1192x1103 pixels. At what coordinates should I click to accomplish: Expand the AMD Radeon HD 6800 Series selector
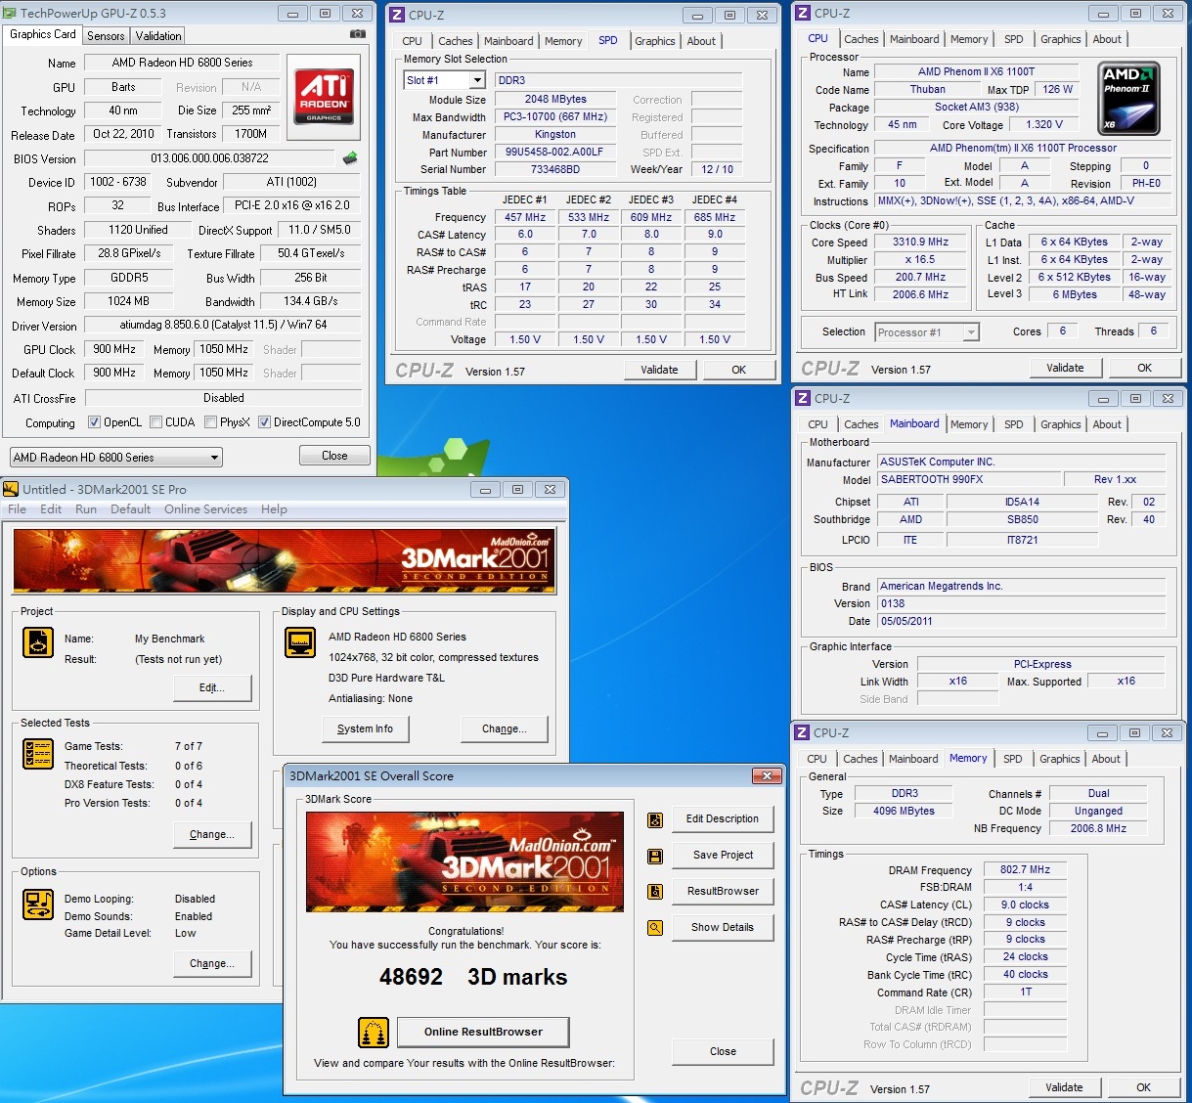[214, 458]
